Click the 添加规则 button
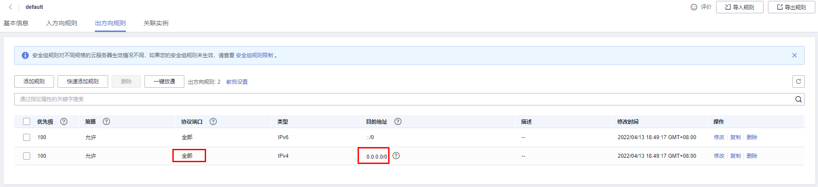Screen dimensions: 818x187 tap(34, 82)
